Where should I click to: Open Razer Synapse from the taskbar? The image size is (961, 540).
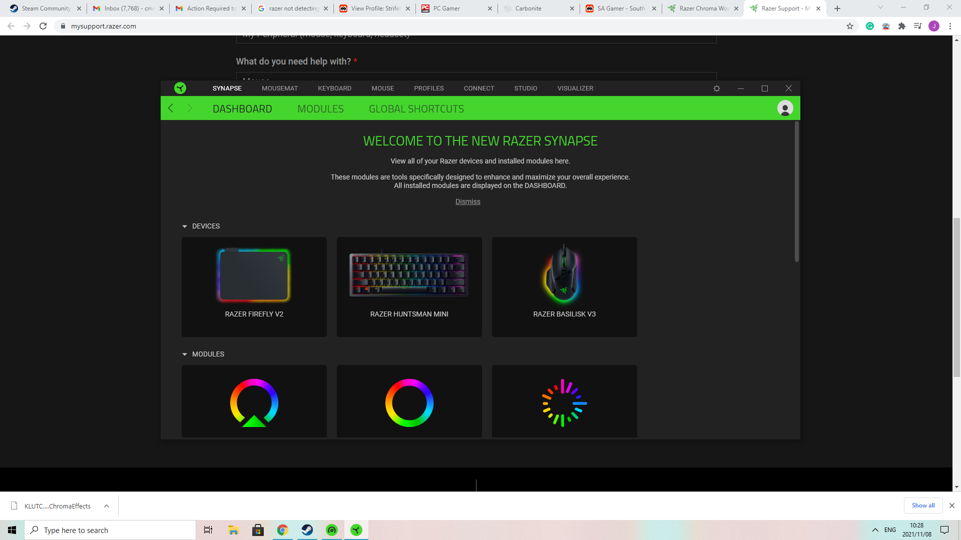pyautogui.click(x=356, y=530)
